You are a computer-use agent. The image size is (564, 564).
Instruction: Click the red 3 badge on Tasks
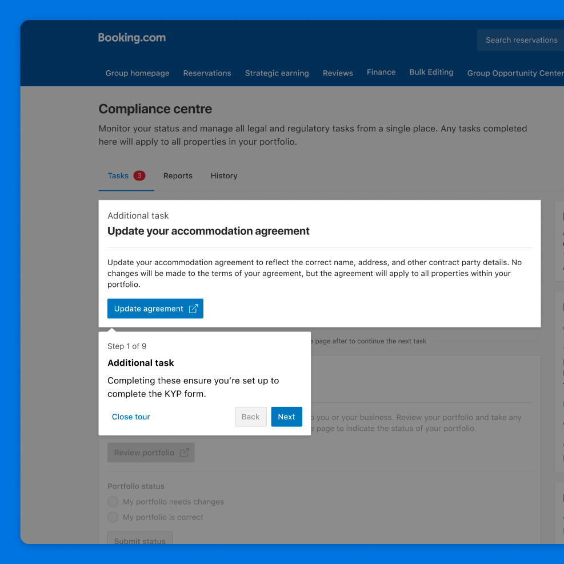point(139,176)
